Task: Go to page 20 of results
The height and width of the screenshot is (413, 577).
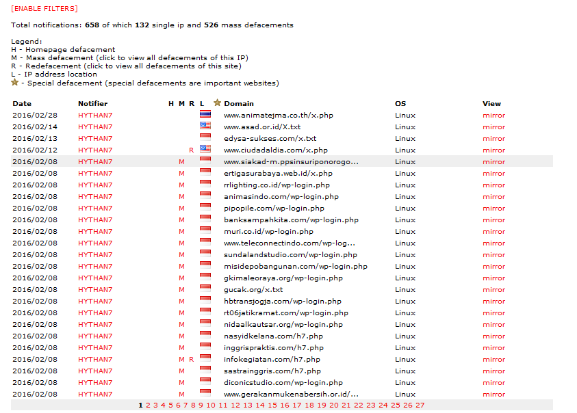Action: click(334, 405)
